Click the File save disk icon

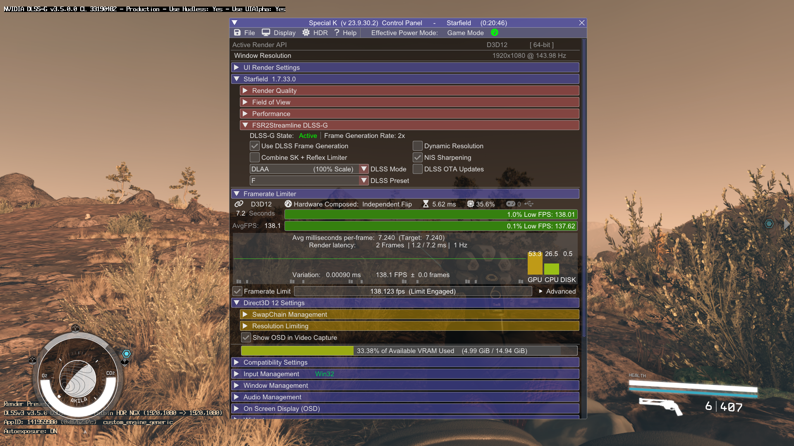pos(237,33)
